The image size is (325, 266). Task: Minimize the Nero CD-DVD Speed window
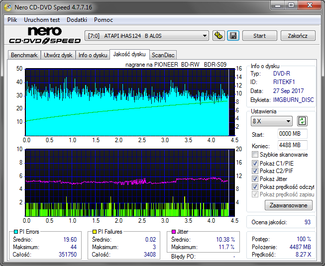[x=278, y=5]
